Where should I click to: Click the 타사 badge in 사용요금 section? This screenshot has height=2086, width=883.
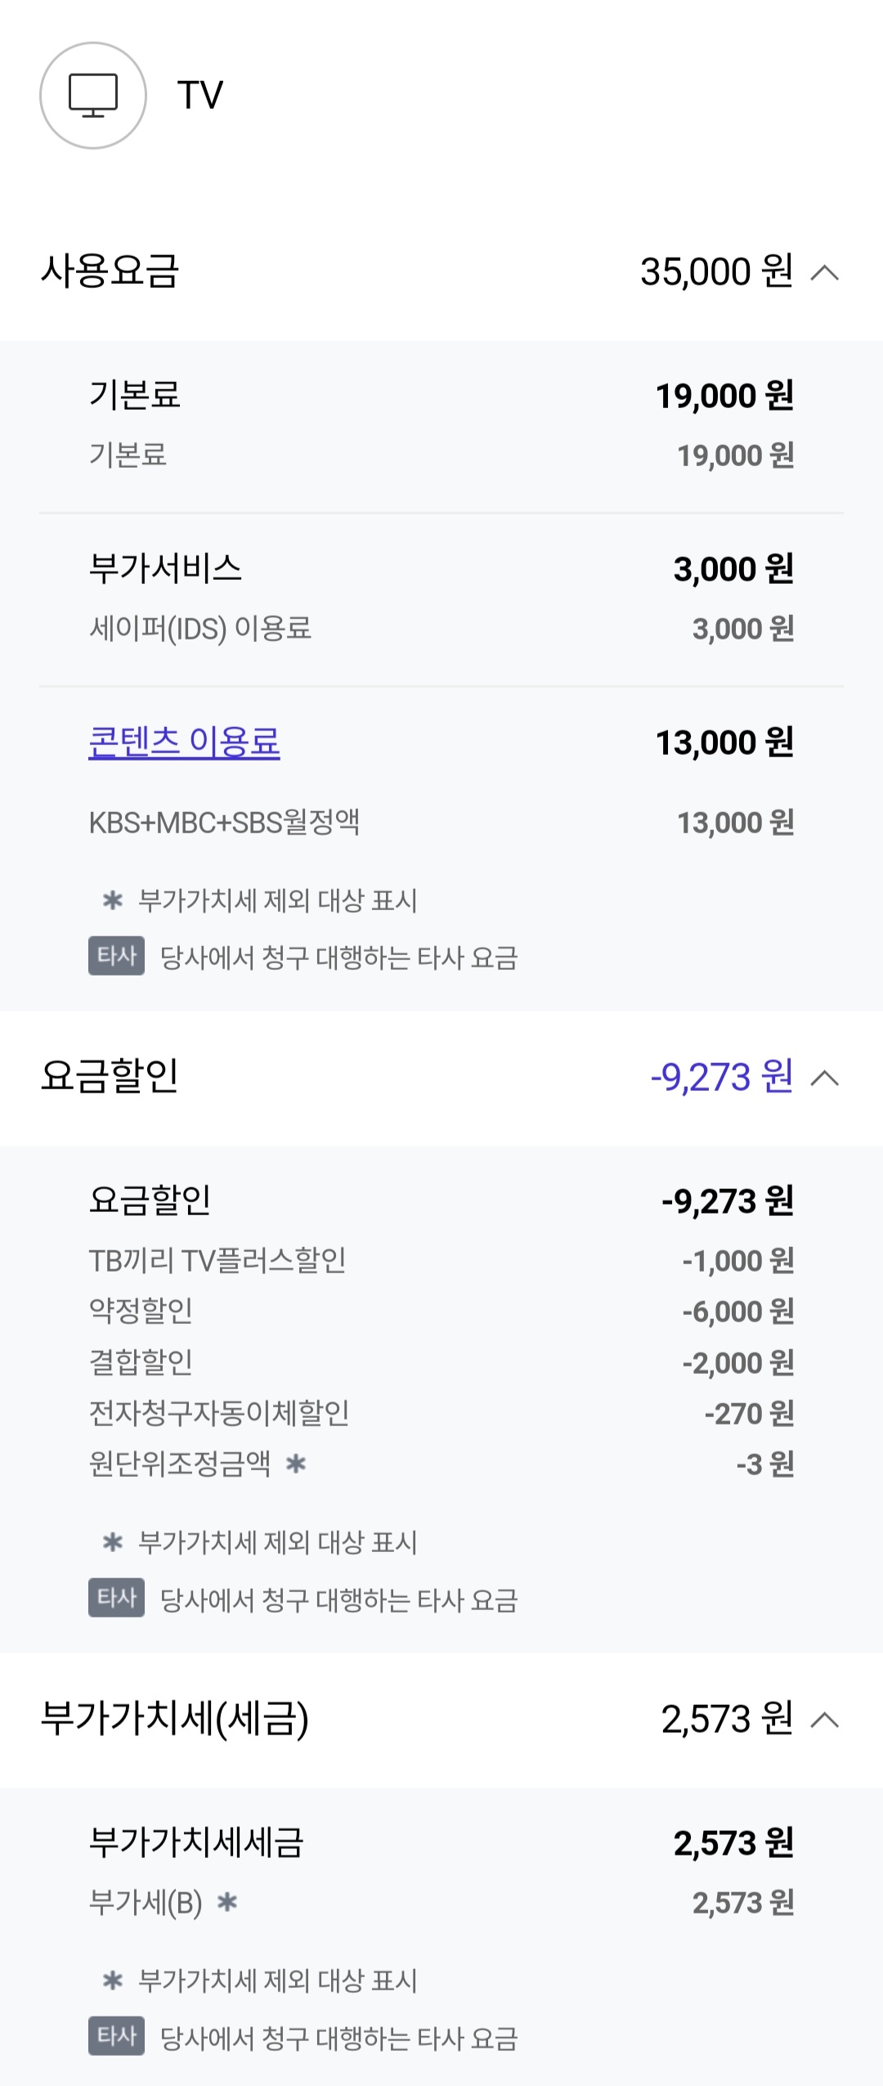pos(116,956)
